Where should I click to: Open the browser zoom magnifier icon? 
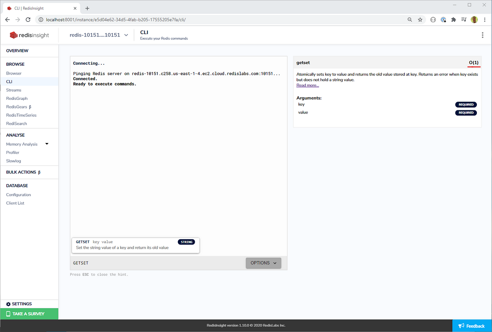pos(410,20)
